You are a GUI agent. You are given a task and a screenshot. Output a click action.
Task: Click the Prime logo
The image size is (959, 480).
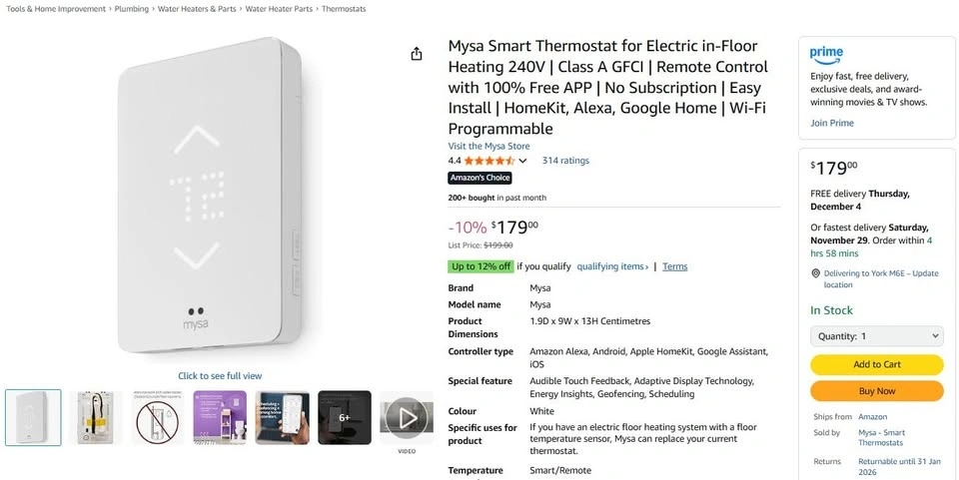click(x=826, y=54)
